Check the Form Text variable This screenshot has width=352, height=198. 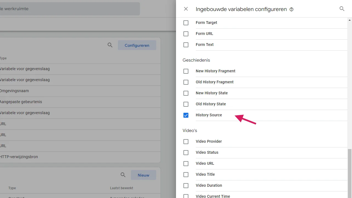pyautogui.click(x=186, y=45)
